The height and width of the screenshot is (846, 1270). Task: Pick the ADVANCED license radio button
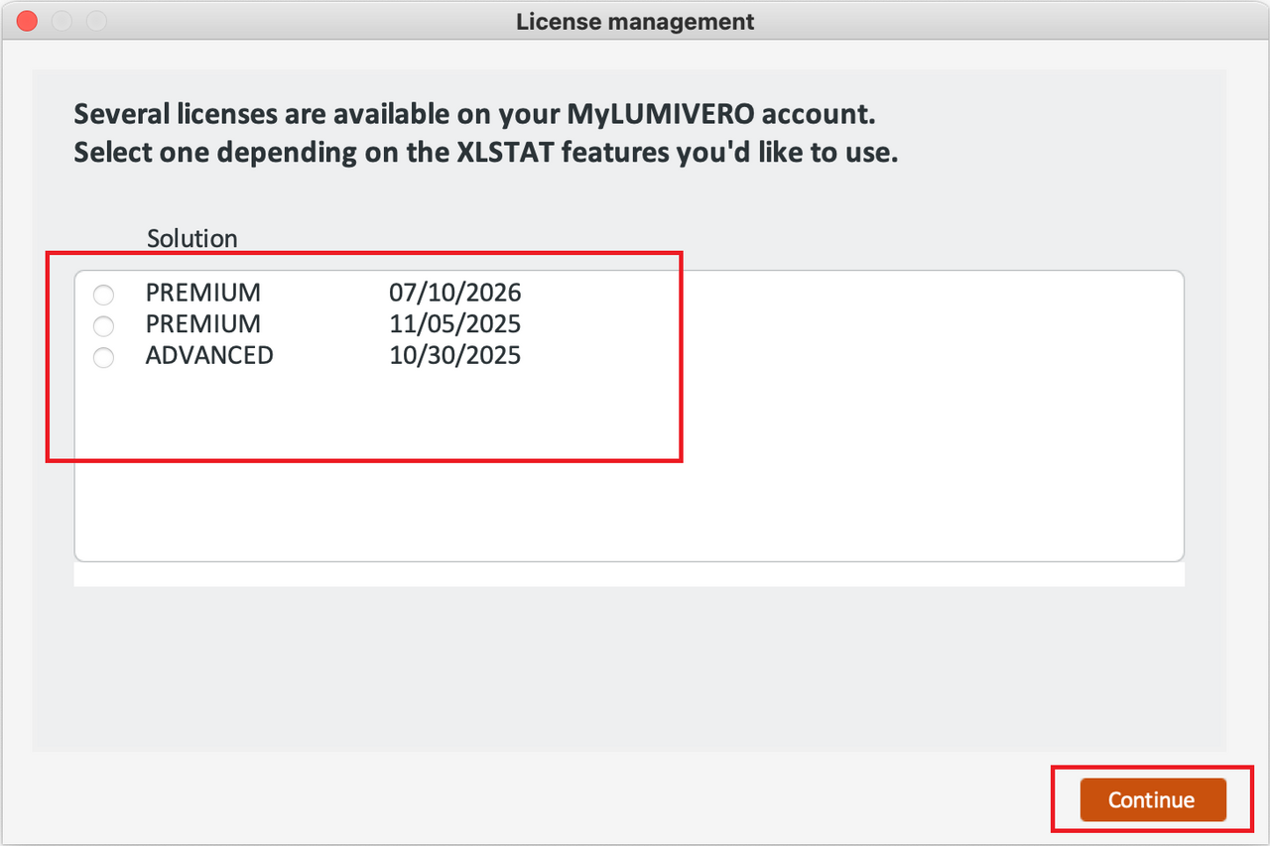point(103,357)
